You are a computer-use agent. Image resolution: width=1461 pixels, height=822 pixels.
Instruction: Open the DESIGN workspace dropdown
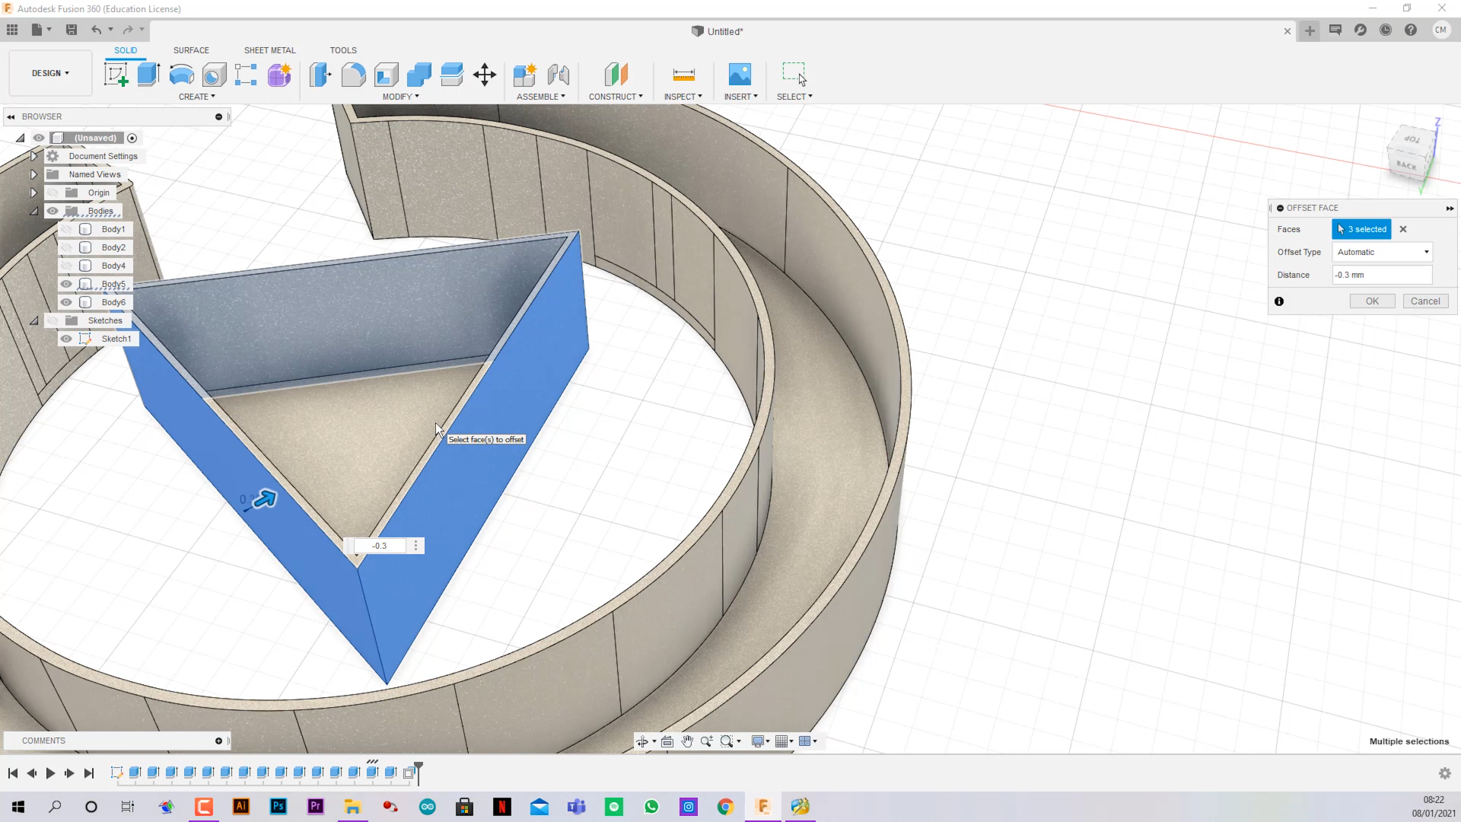pos(50,73)
